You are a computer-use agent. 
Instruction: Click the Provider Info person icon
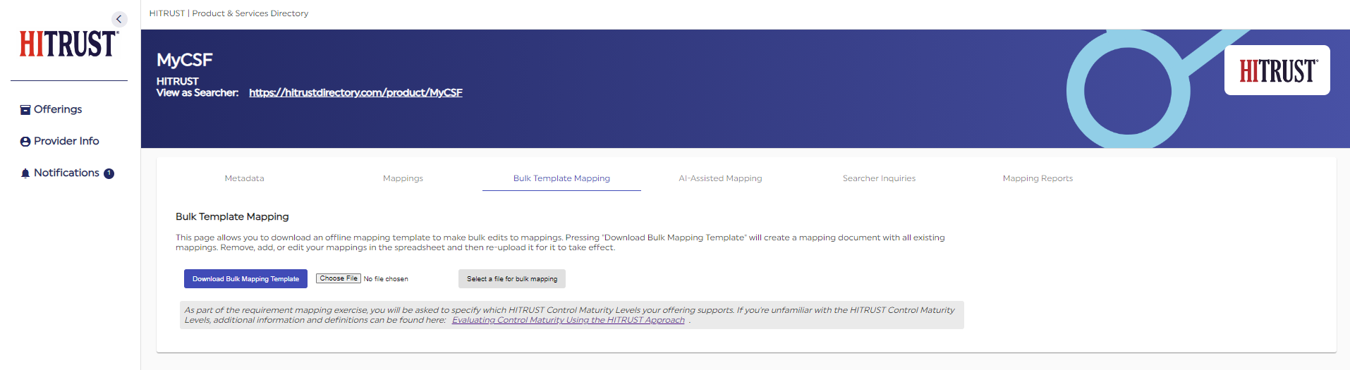point(25,142)
